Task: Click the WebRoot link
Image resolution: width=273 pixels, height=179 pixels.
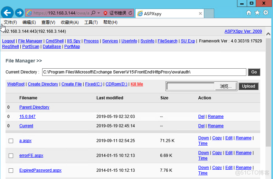Action: click(16, 84)
